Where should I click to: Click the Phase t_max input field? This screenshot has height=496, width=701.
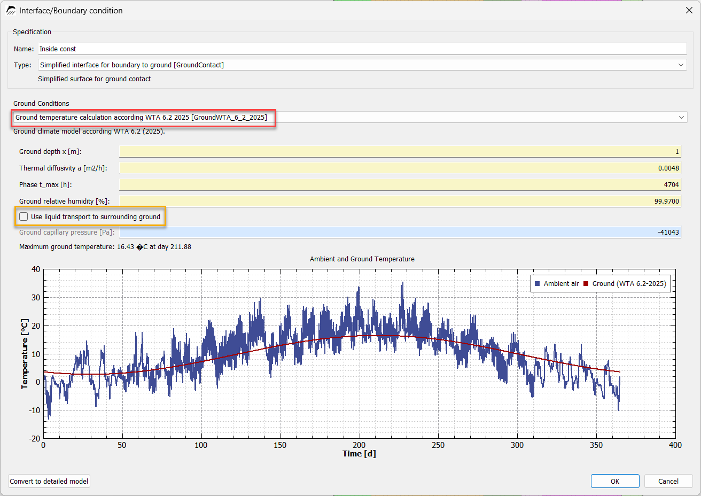coord(400,185)
